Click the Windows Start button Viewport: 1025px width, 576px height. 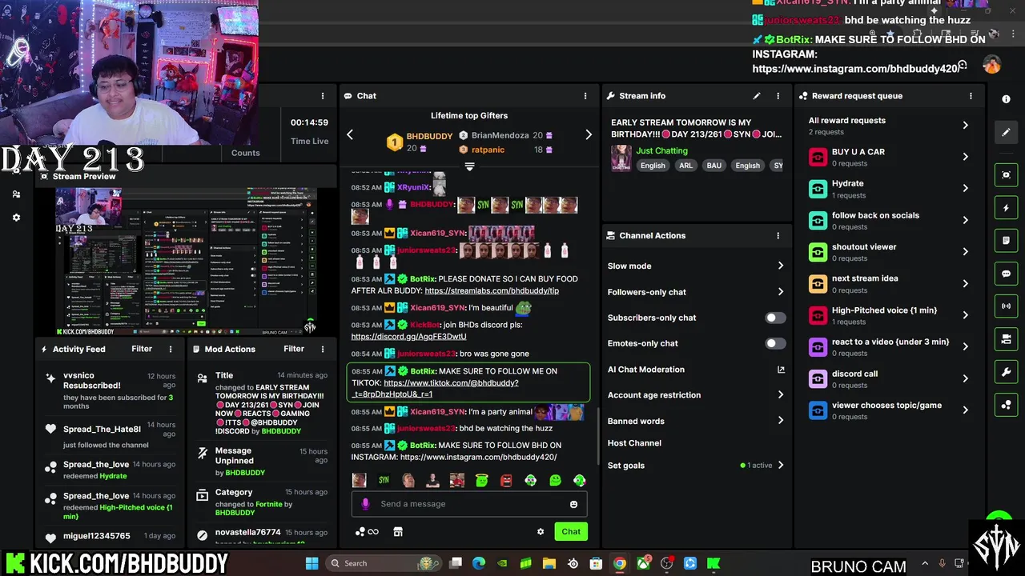[312, 563]
